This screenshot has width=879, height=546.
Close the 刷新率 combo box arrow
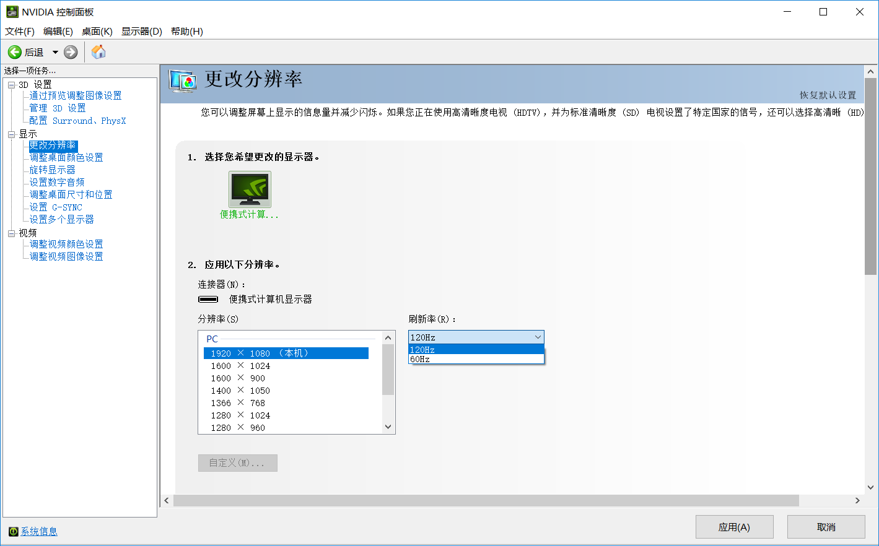tap(538, 337)
